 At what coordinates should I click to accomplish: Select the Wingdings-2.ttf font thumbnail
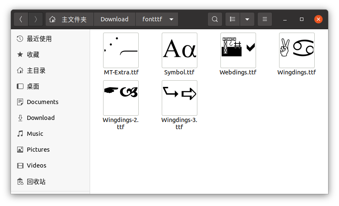coord(121,98)
